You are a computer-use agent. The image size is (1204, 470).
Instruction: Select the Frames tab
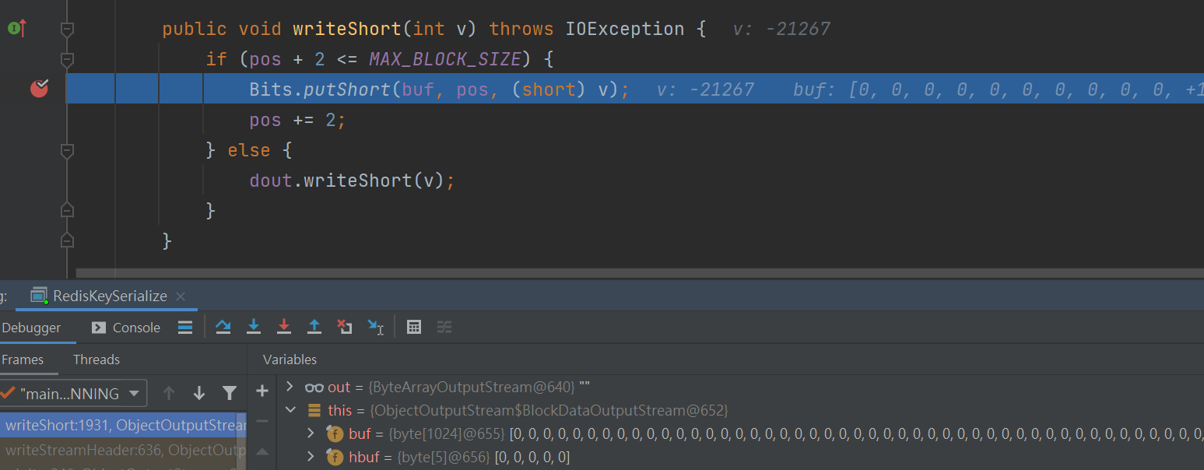point(23,360)
